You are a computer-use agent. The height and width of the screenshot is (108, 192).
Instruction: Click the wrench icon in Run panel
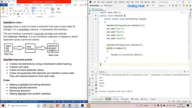(92, 78)
